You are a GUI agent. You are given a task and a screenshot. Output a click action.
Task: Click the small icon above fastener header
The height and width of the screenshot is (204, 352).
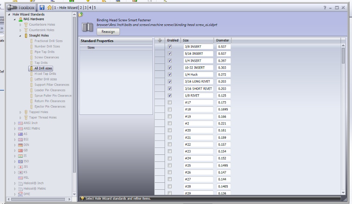tap(81, 15)
